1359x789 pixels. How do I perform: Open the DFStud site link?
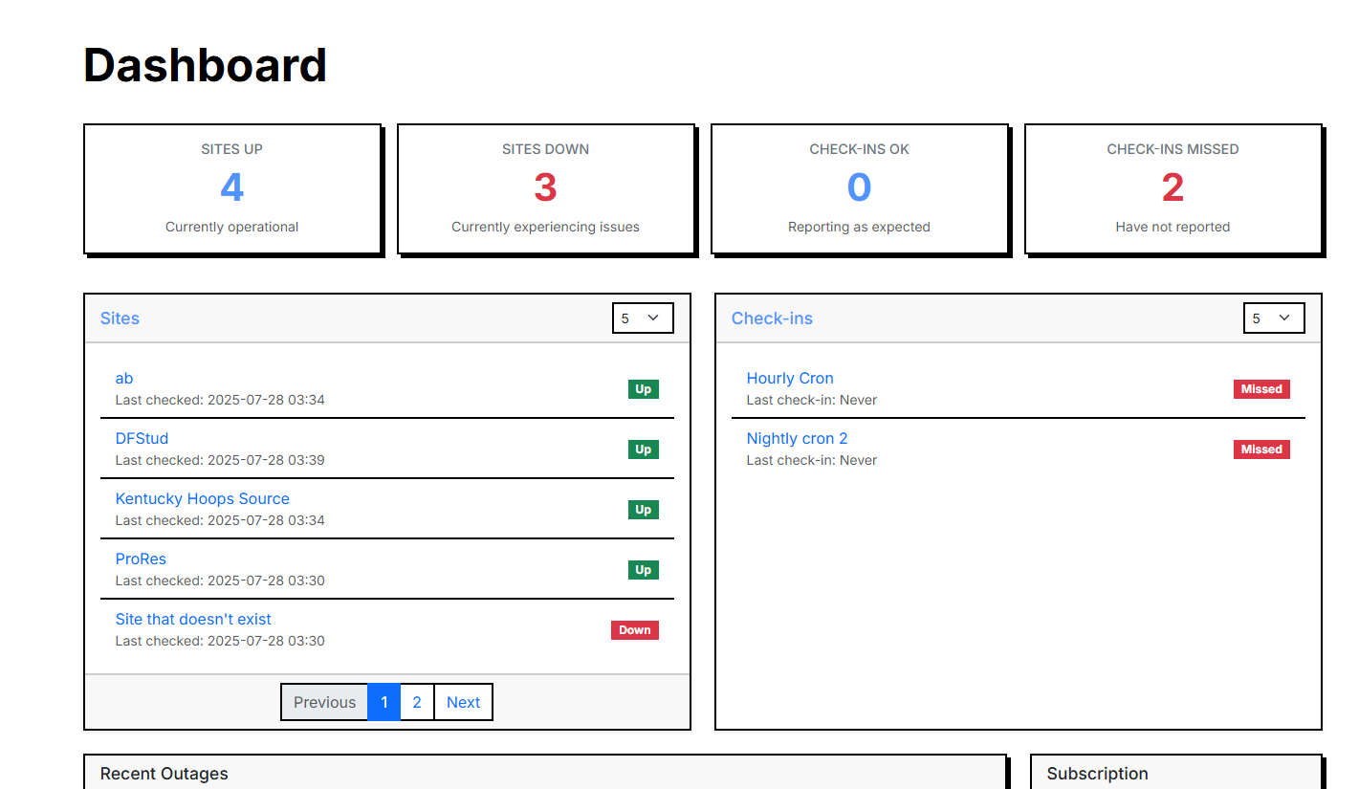[x=142, y=439]
